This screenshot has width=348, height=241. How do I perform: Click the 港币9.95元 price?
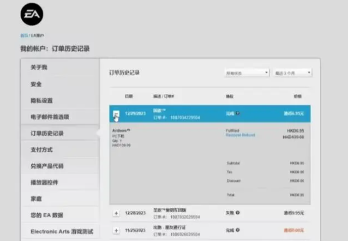pyautogui.click(x=294, y=213)
